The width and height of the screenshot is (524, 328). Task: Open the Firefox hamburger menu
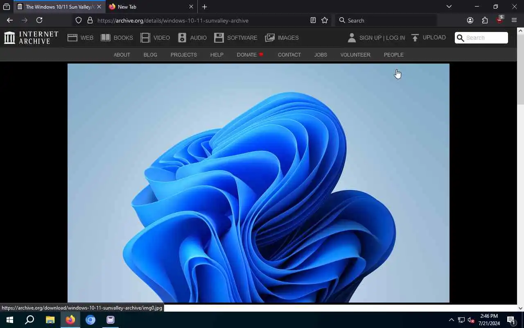[514, 20]
